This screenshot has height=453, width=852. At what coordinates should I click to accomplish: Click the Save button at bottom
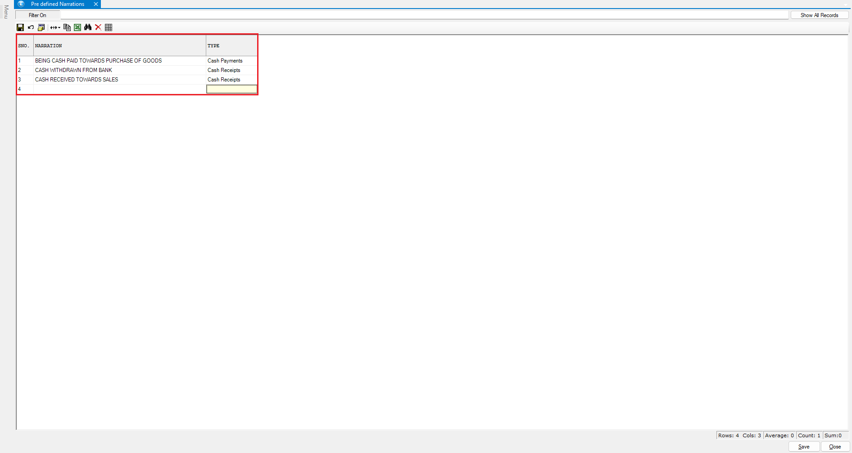point(803,447)
